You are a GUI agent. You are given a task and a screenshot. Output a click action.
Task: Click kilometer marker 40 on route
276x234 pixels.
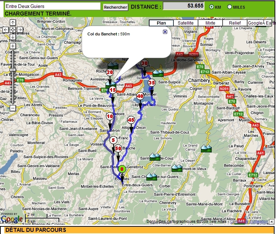tap(140, 96)
